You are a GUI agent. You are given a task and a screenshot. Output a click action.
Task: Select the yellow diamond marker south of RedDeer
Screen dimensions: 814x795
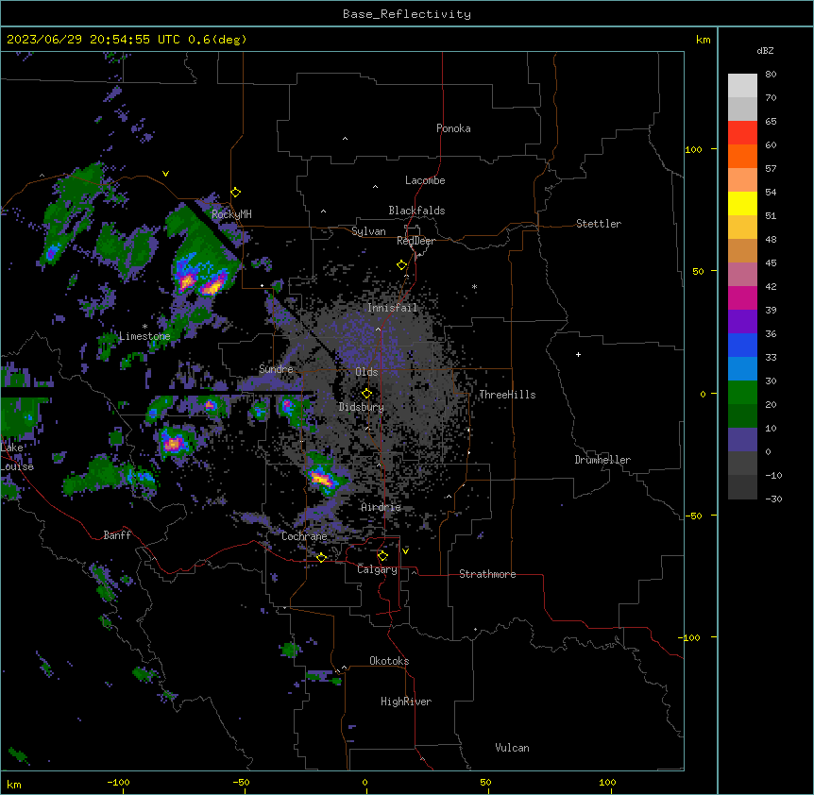tap(401, 265)
